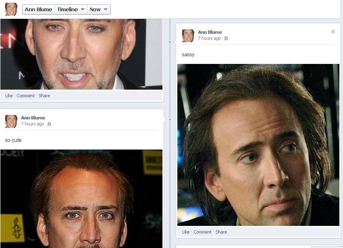
Task: Open the "so cute" post photo
Action: click(81, 199)
